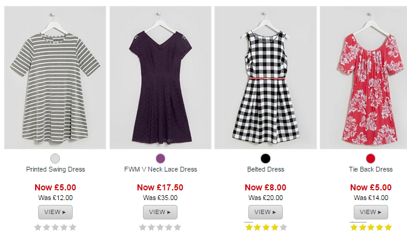Viewport: 407px width, 231px height.
Task: Click VIEW button under FWM V Neck Lace Dress
Action: [x=160, y=212]
